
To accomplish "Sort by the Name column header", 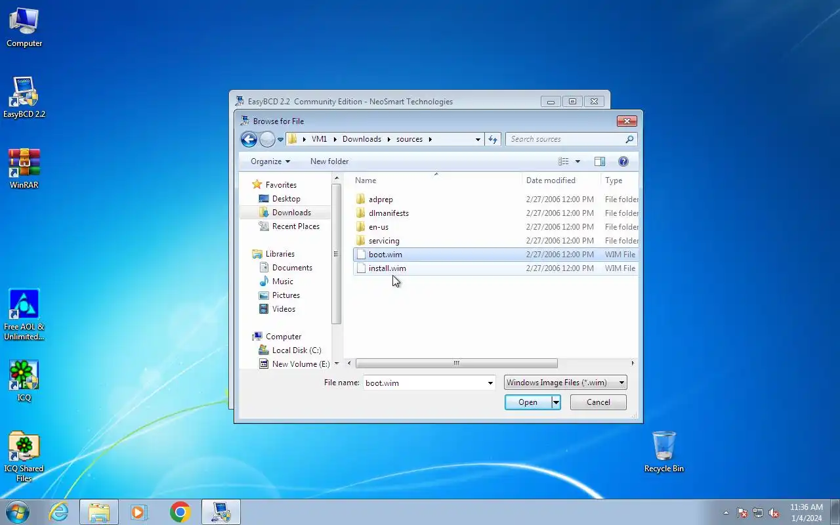I will click(x=436, y=180).
